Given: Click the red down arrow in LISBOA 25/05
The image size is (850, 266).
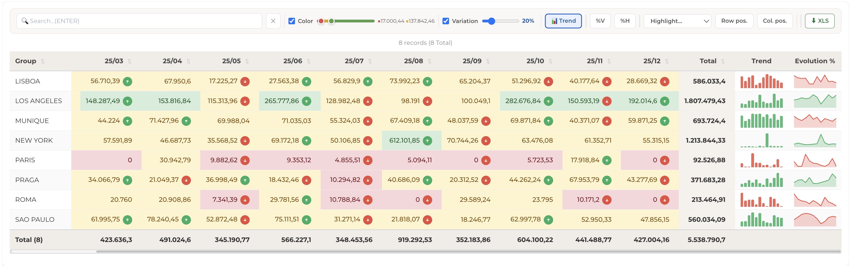Looking at the screenshot, I should point(245,82).
